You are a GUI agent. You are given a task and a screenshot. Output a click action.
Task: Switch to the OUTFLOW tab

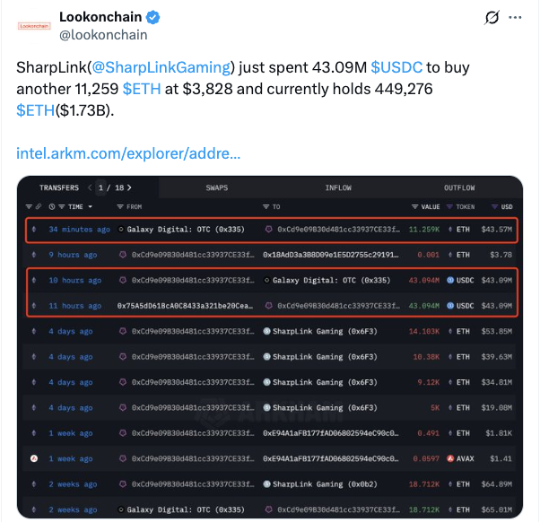coord(460,188)
